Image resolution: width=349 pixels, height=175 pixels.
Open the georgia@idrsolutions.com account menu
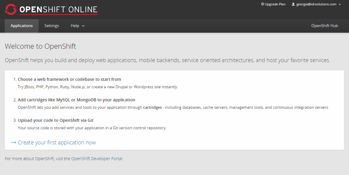coord(316,4)
